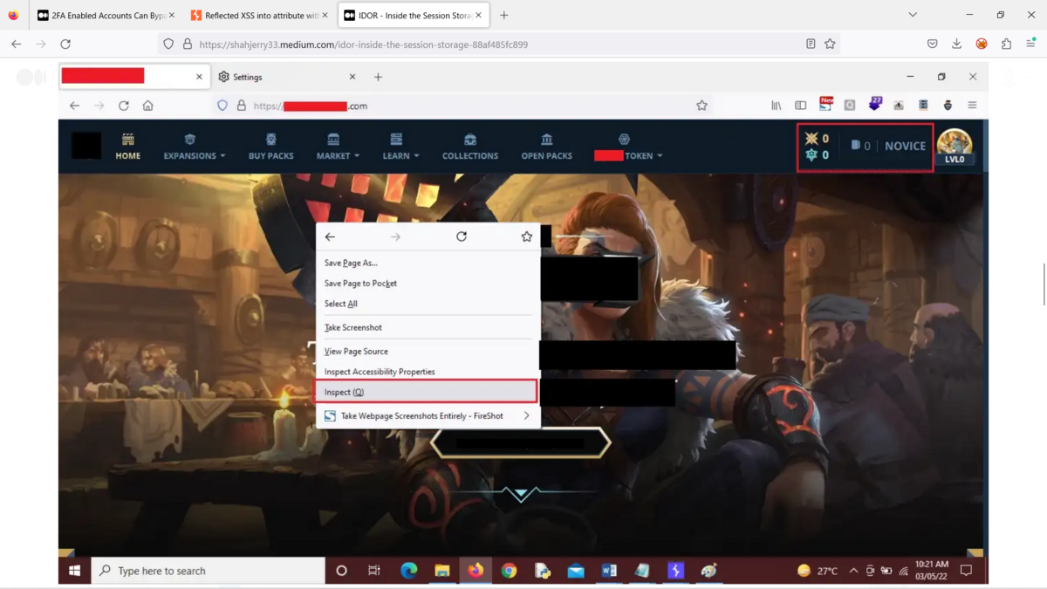Viewport: 1047px width, 589px height.
Task: Expand the FireShot Take Webpage Screenshots submenu
Action: point(428,416)
